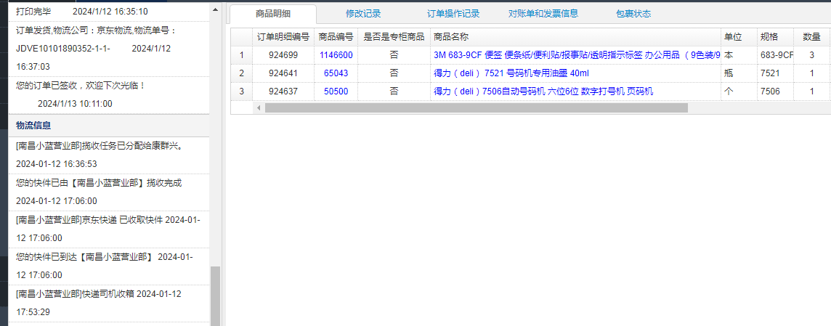Click the unit cell 本
The height and width of the screenshot is (326, 831).
tap(739, 55)
